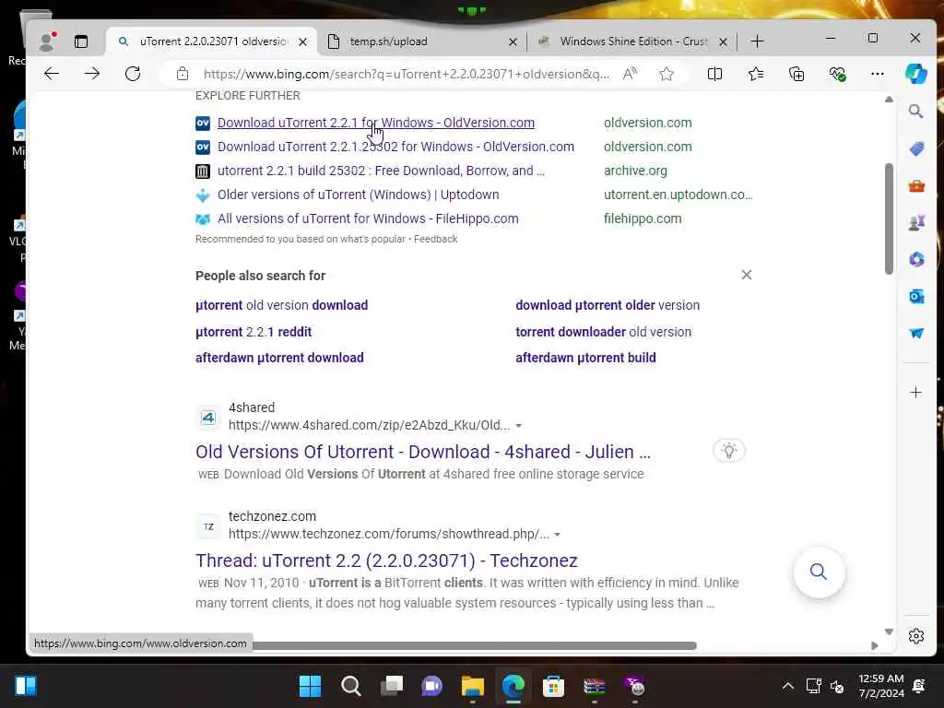This screenshot has width=944, height=708.
Task: Open Copilot in the sidebar
Action: click(916, 74)
